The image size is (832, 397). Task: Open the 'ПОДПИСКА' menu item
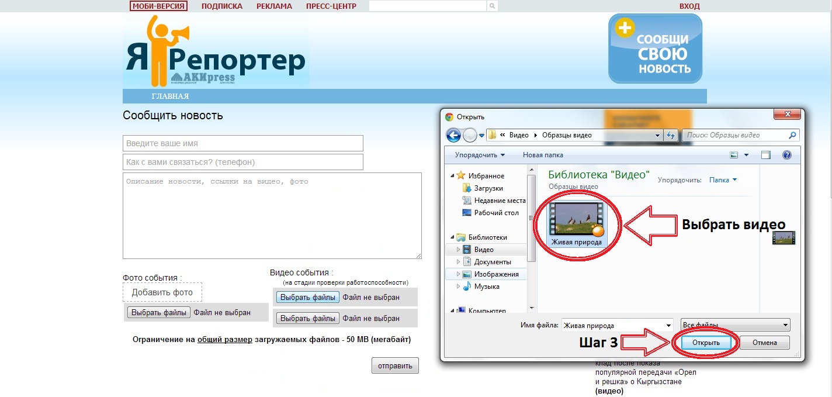coord(221,6)
